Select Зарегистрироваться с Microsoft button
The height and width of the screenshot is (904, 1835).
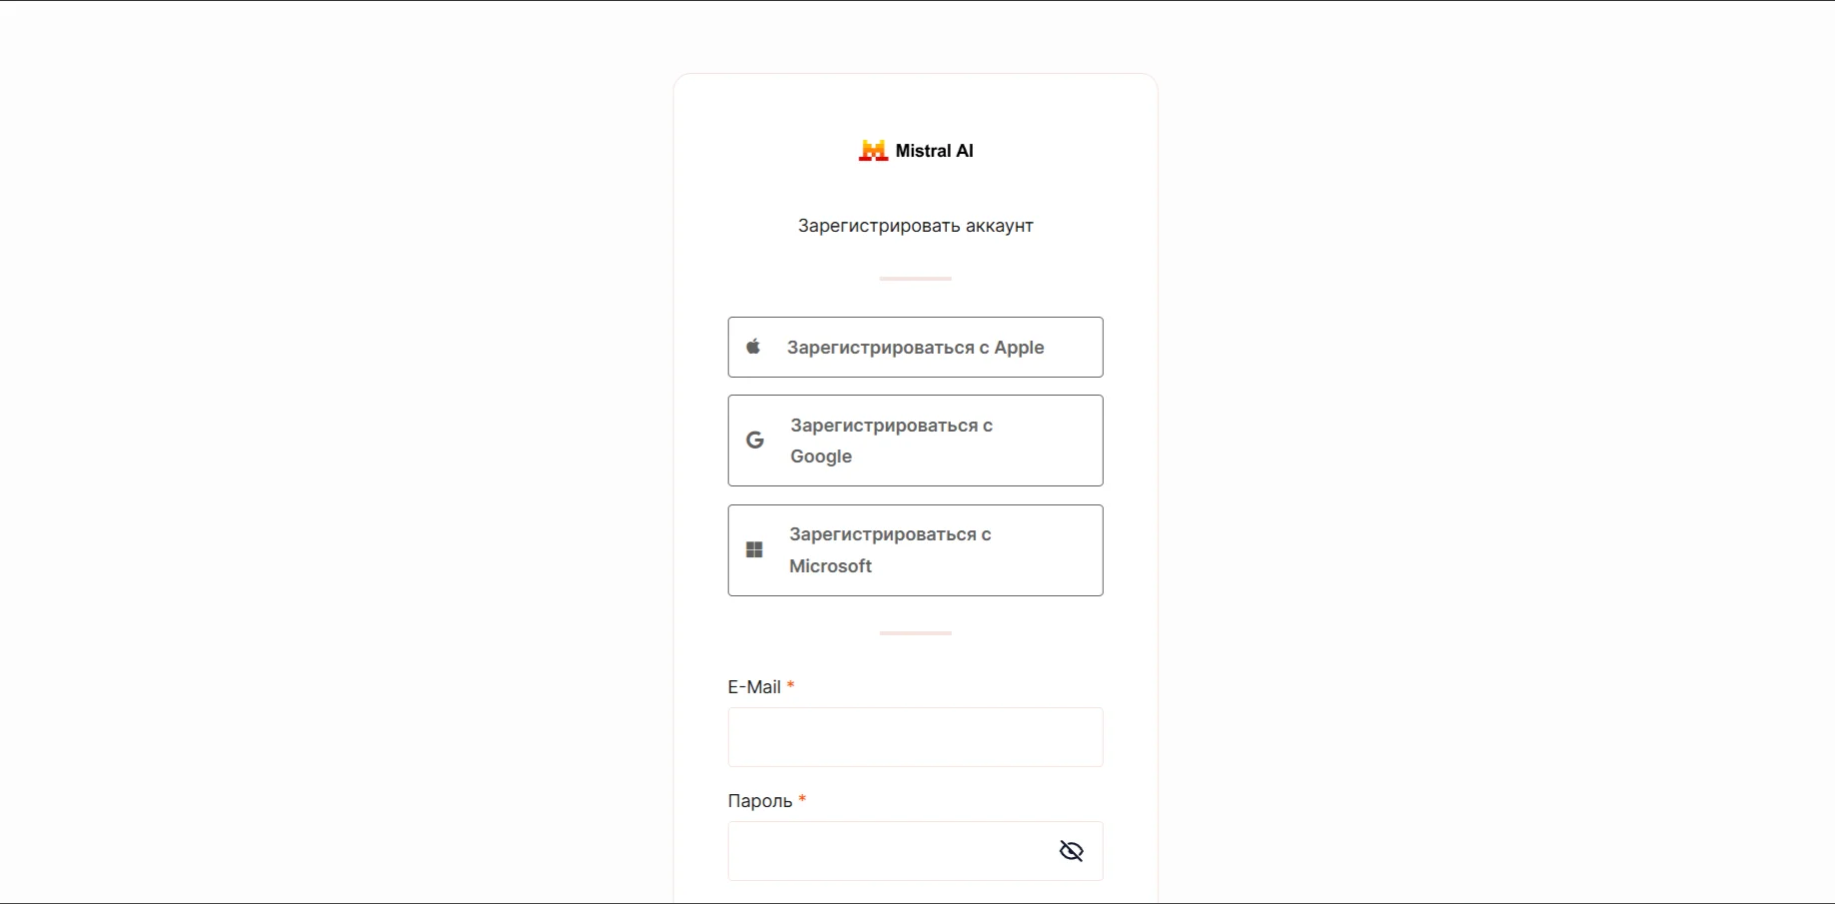point(915,550)
